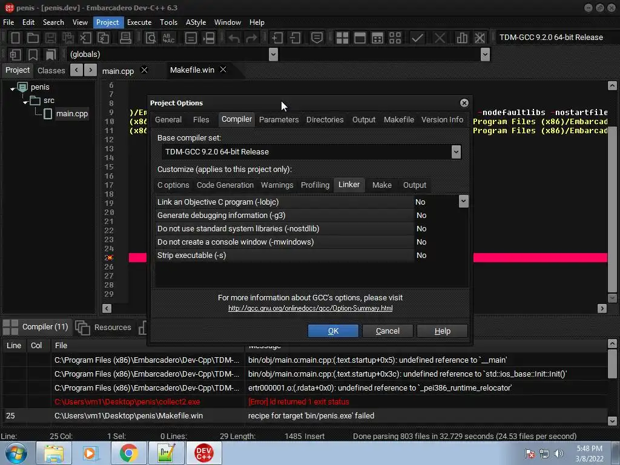The height and width of the screenshot is (465, 620).
Task: Click the Rebuild All icon
Action: (395, 38)
